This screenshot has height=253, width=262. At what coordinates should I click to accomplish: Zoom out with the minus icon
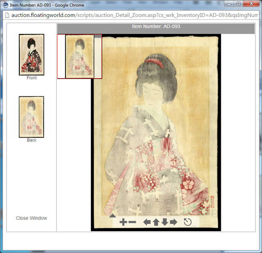(132, 222)
